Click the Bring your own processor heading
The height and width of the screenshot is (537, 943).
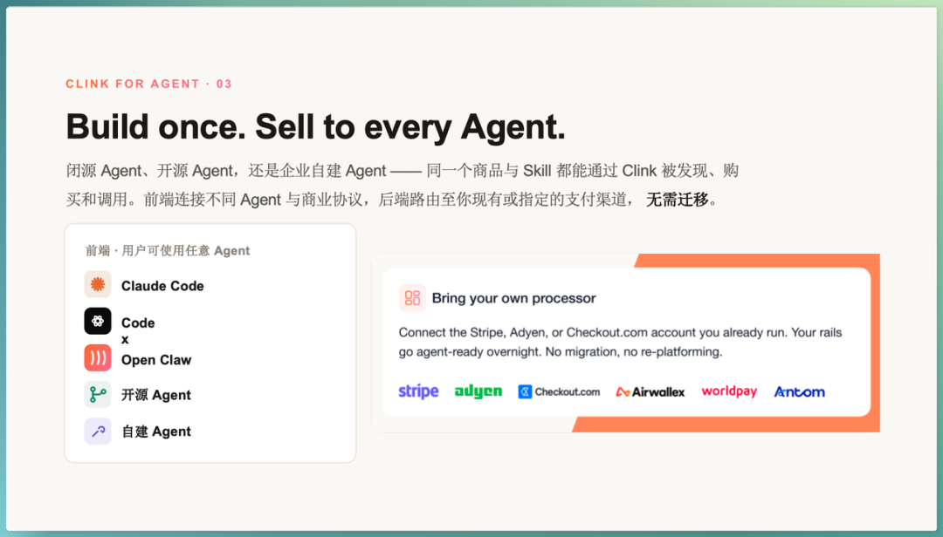513,298
